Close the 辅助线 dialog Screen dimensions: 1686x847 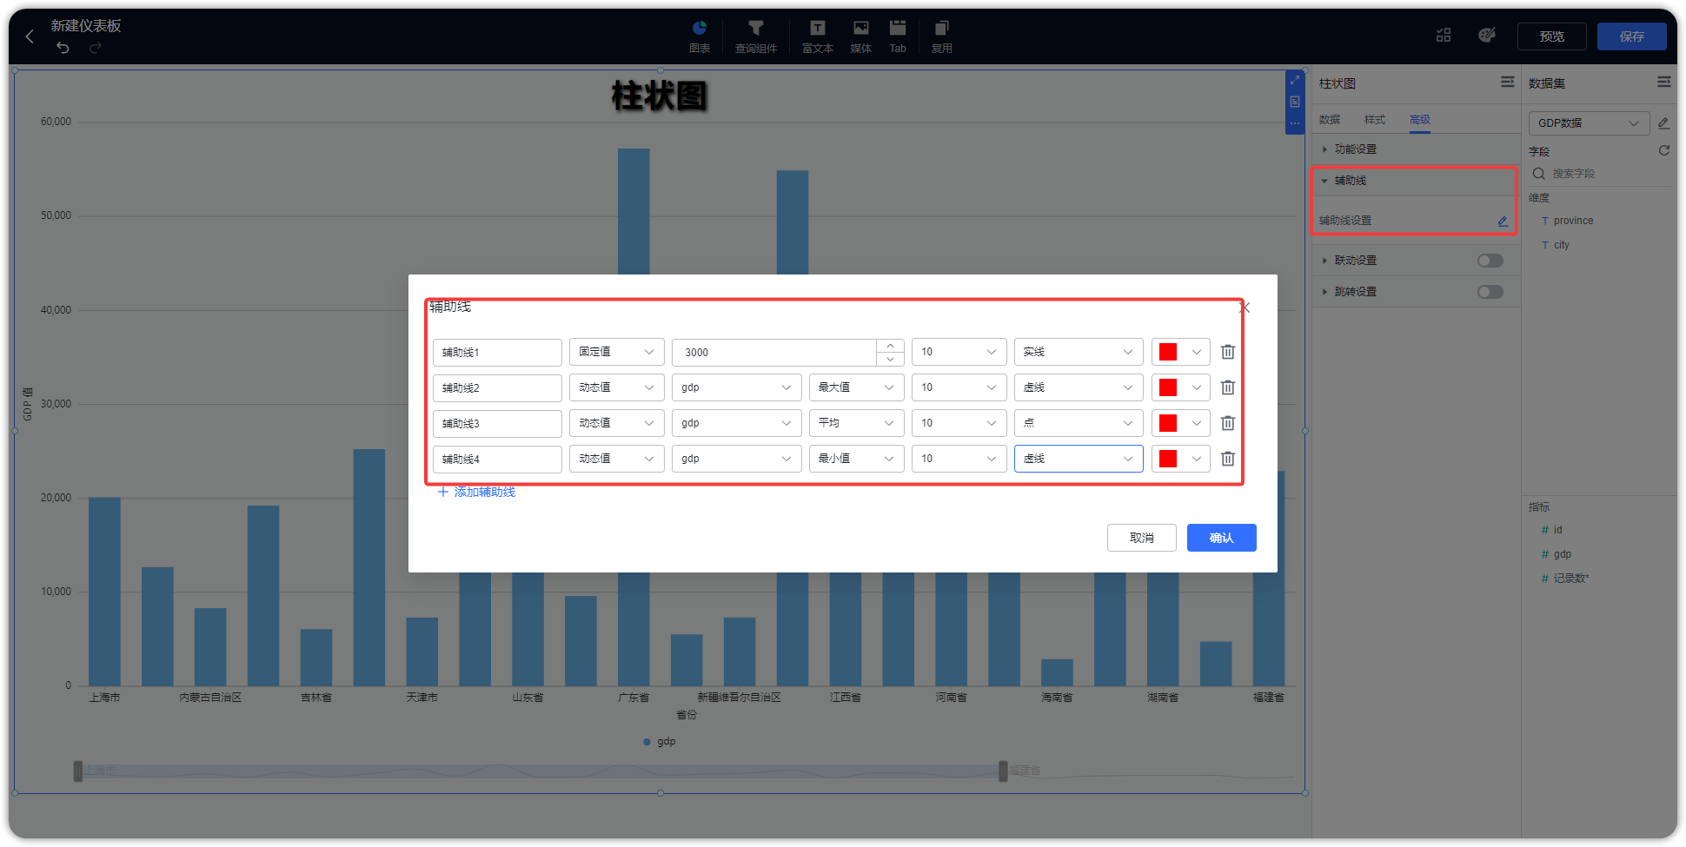(1245, 308)
